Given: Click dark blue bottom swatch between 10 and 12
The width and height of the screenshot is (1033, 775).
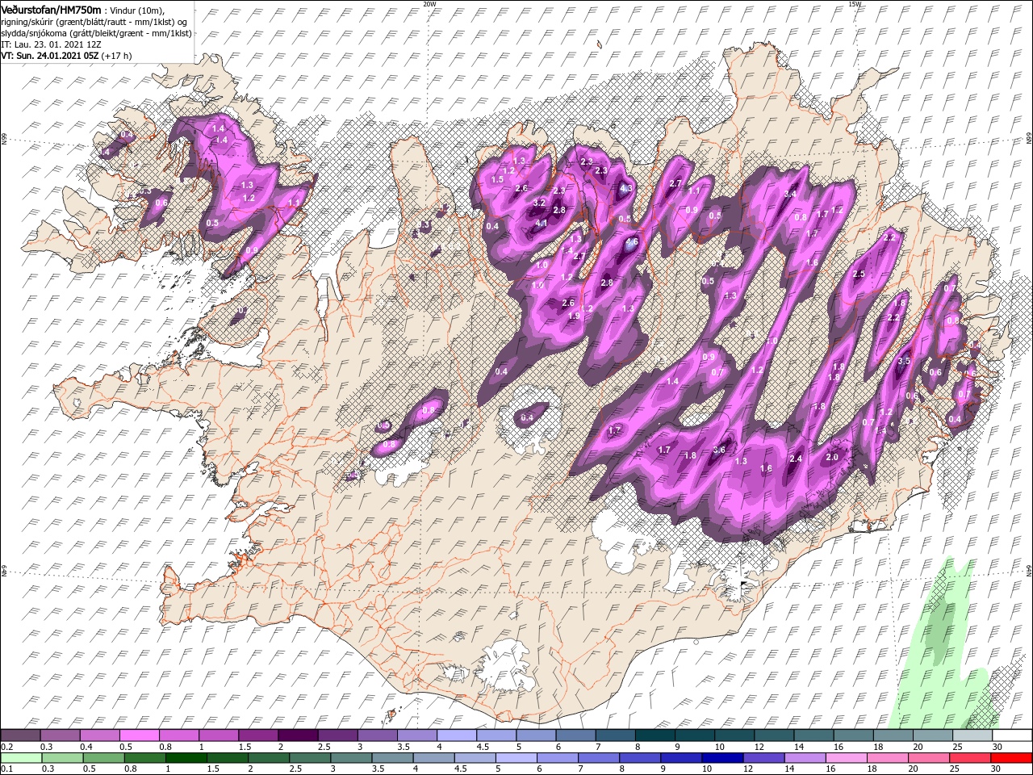Looking at the screenshot, I should tap(722, 758).
